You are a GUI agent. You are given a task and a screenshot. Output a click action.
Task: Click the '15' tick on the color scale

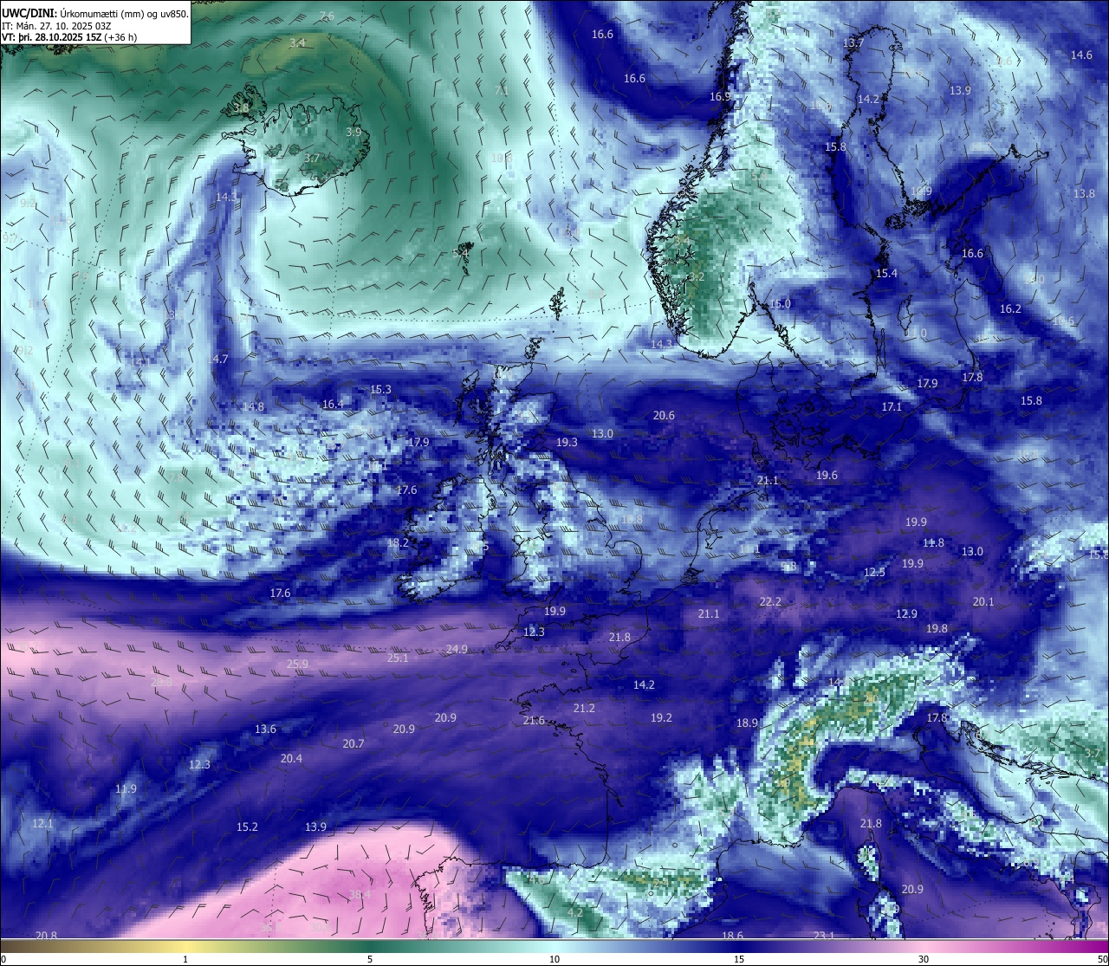[x=739, y=959]
